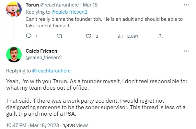This screenshot has height=129, width=196.
Task: Click the reply count number 1
Action: (36, 36)
